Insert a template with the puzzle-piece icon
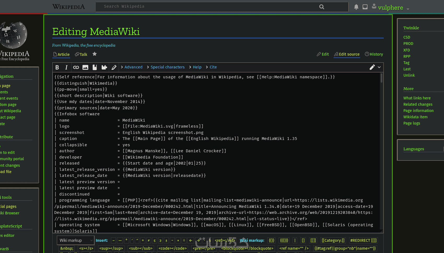Screen dimensions: 444x253 [104, 67]
